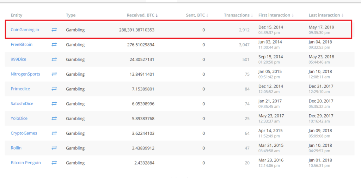The height and width of the screenshot is (178, 361).
Task: Sort table by First interaction column
Action: pyautogui.click(x=276, y=15)
